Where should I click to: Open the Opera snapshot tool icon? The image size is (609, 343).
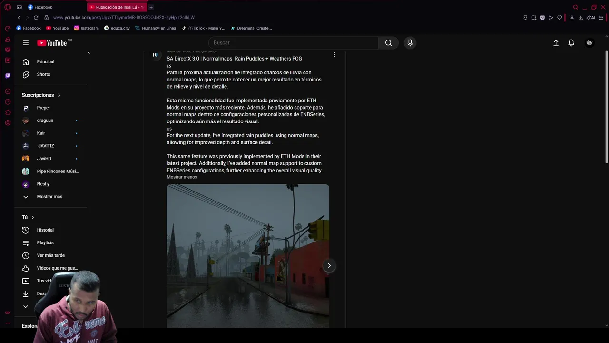(534, 18)
